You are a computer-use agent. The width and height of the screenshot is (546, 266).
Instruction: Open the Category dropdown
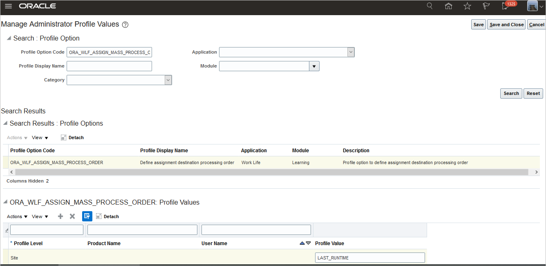pos(168,80)
